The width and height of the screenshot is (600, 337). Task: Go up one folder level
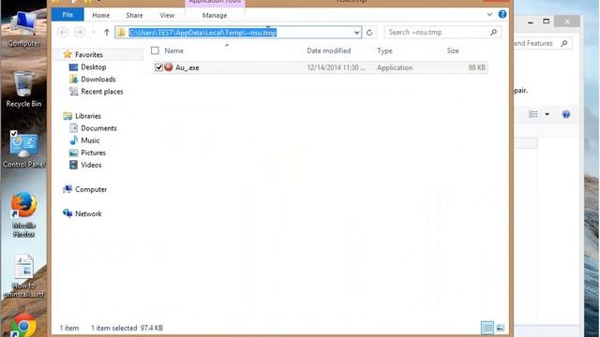tap(107, 33)
